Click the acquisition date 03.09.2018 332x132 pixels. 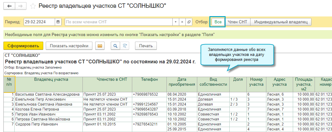click(182, 109)
